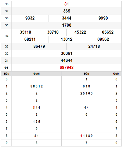Click G4 prize number 35118

25,32
